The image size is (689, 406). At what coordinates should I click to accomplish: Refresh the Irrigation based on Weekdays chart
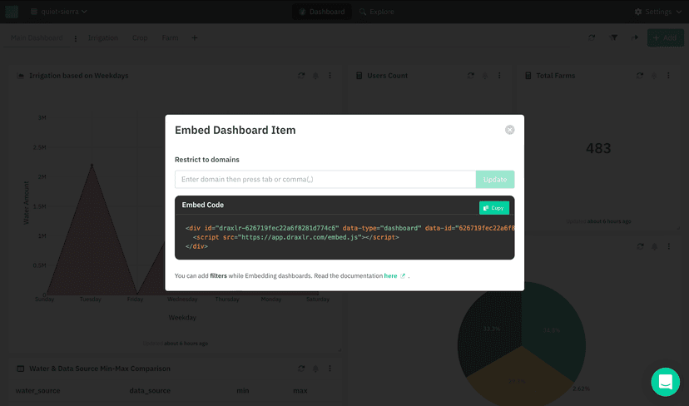pos(301,76)
